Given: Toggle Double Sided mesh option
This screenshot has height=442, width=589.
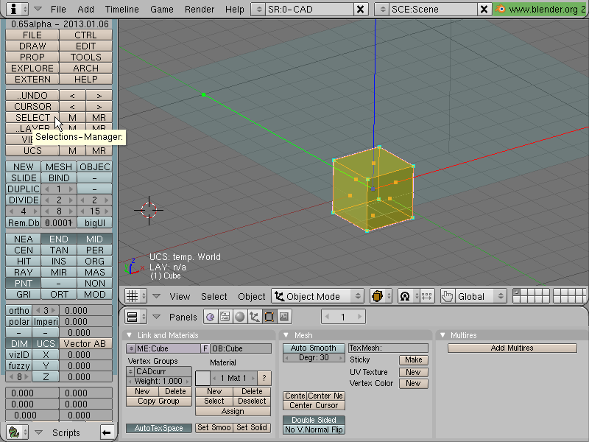Looking at the screenshot, I should pos(314,420).
